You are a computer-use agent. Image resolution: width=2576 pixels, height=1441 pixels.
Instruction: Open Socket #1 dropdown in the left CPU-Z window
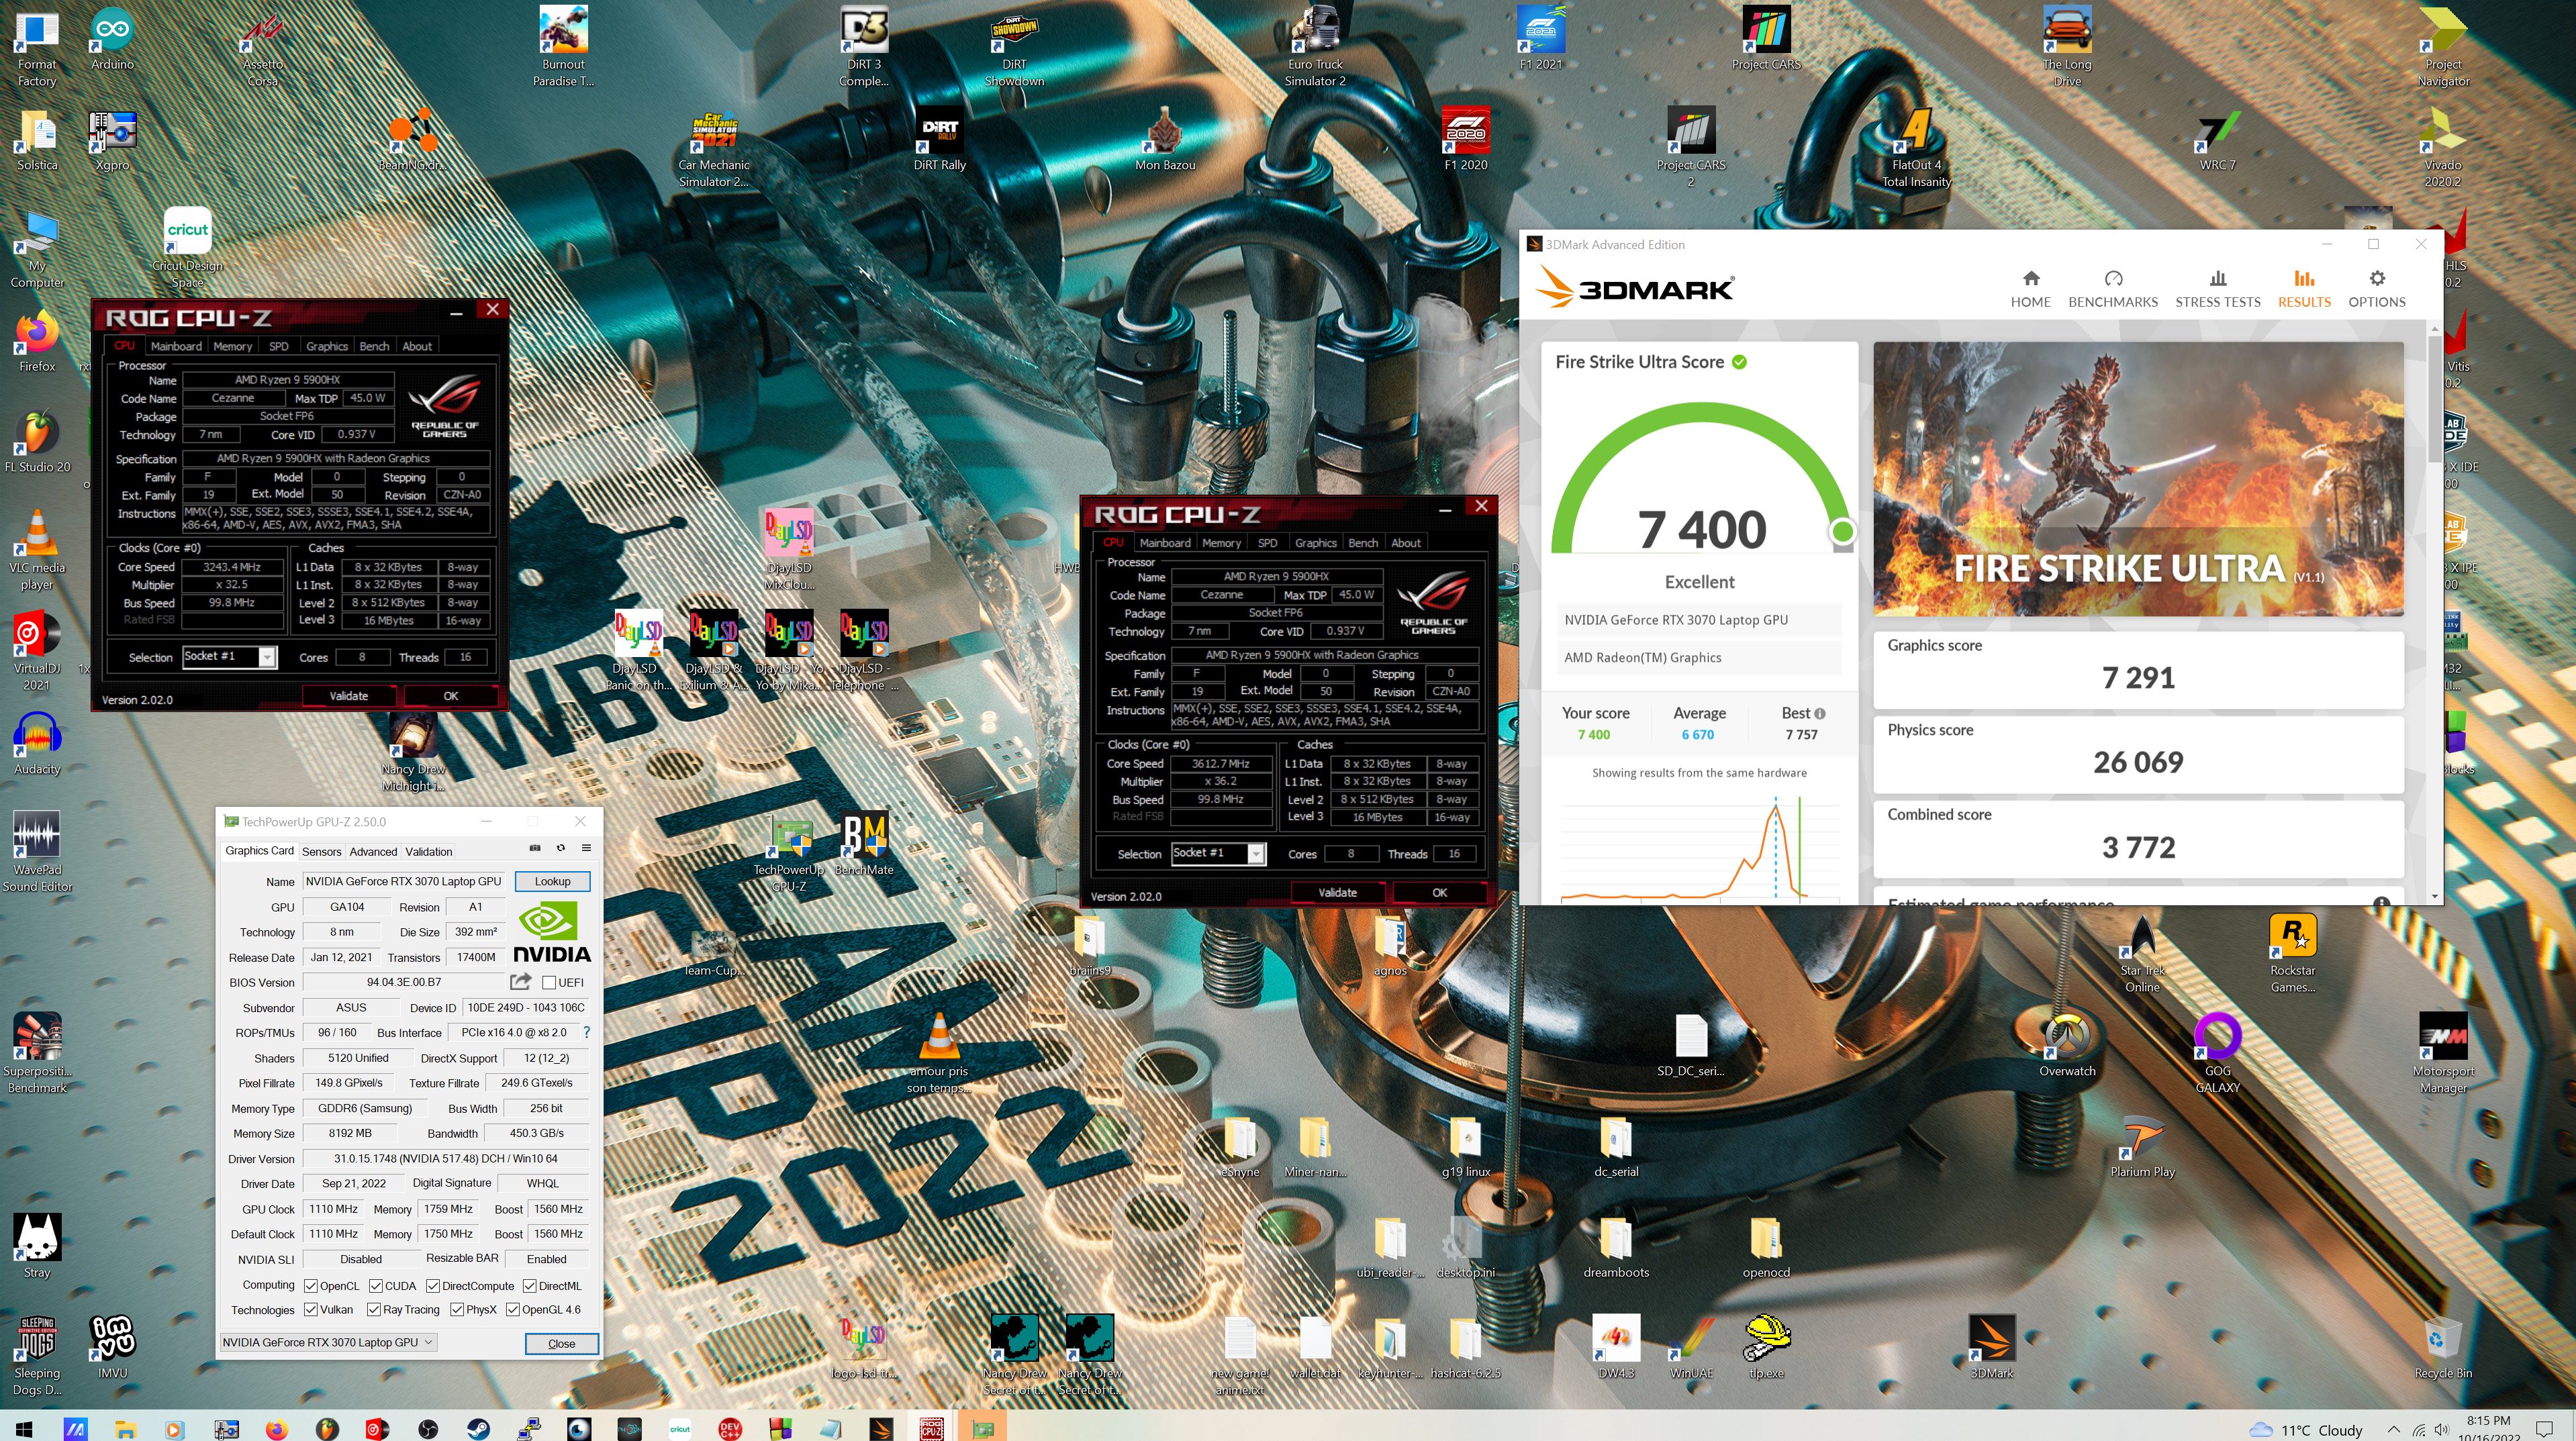[229, 657]
